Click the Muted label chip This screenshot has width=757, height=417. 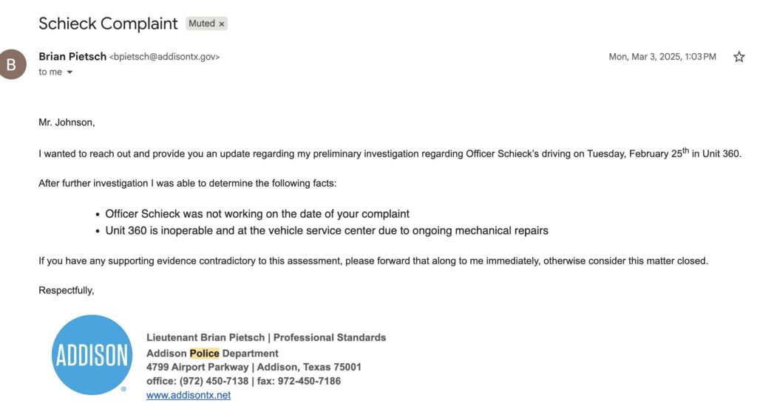click(x=201, y=24)
